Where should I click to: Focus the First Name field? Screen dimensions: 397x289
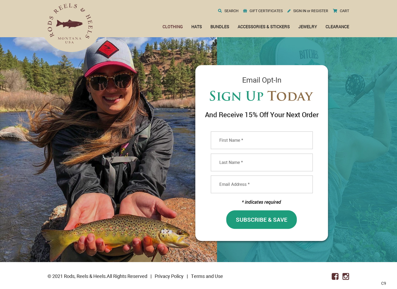click(x=262, y=140)
